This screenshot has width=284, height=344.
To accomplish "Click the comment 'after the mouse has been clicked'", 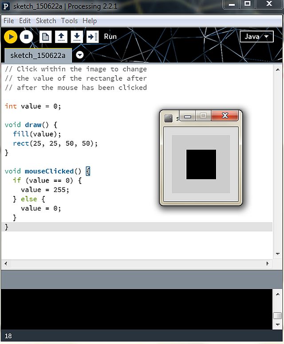I will 76,88.
